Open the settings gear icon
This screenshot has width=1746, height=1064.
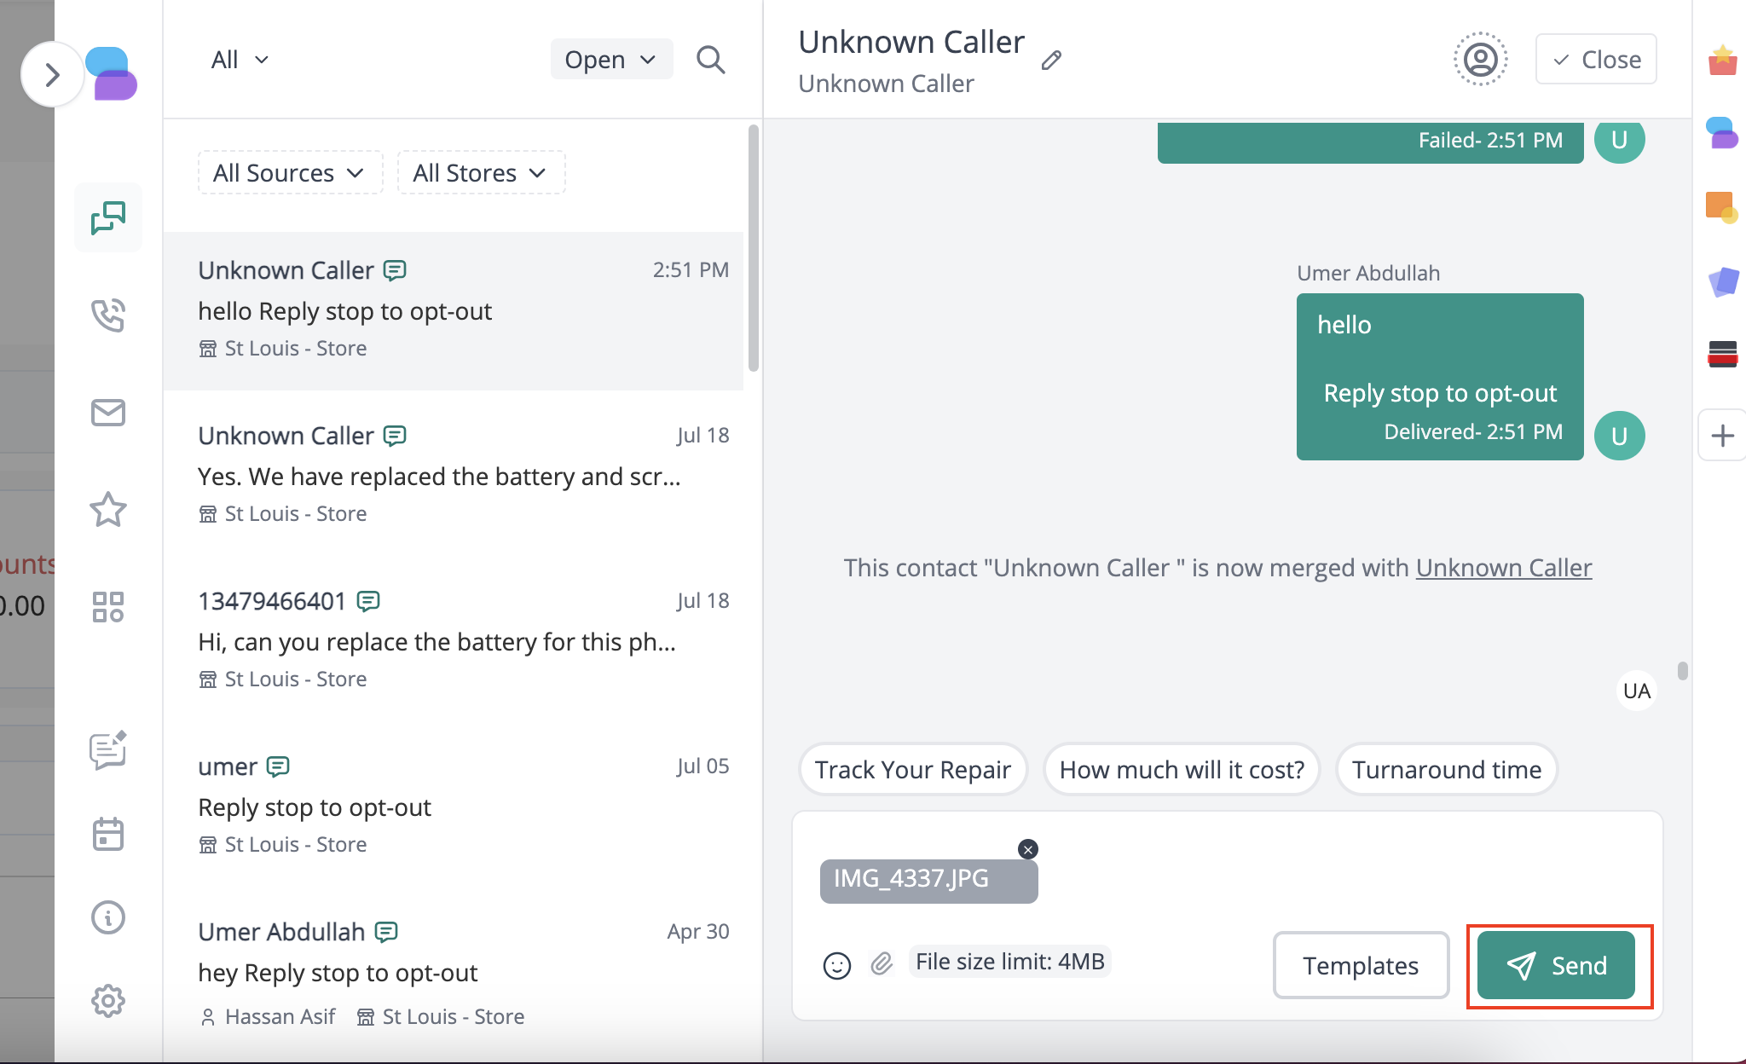point(108,1001)
